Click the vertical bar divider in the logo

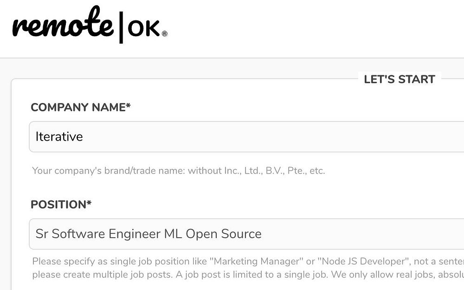coord(121,26)
